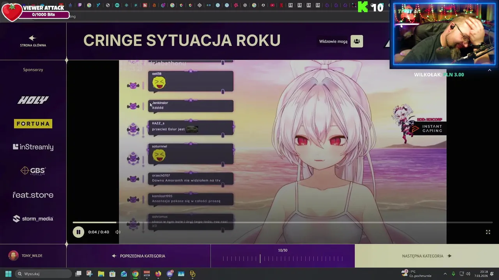The image size is (499, 280).
Task: Open the HOLY sponsor logo
Action: (33, 100)
